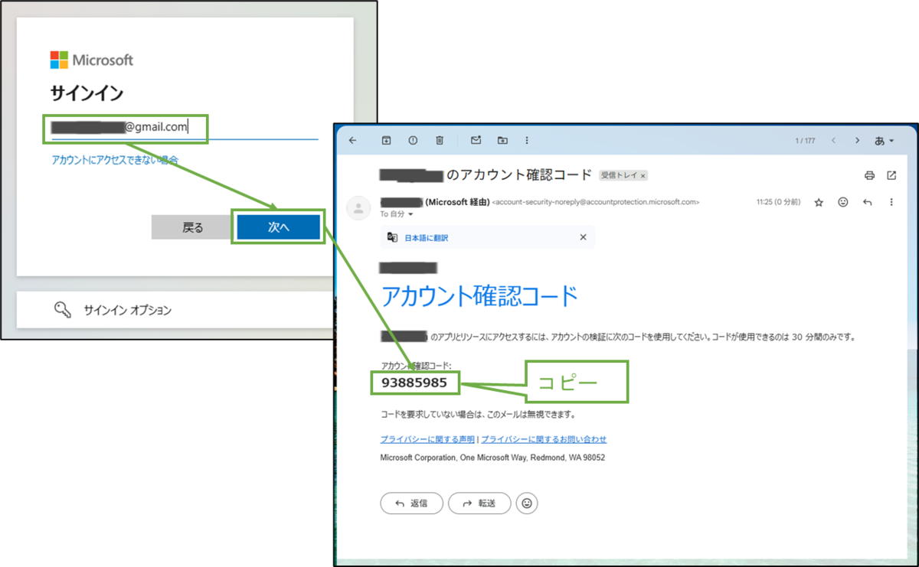
Task: Open the input language あ dropdown
Action: [x=884, y=141]
